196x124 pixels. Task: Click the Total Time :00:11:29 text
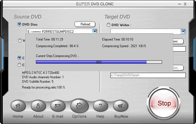[x=49, y=39]
